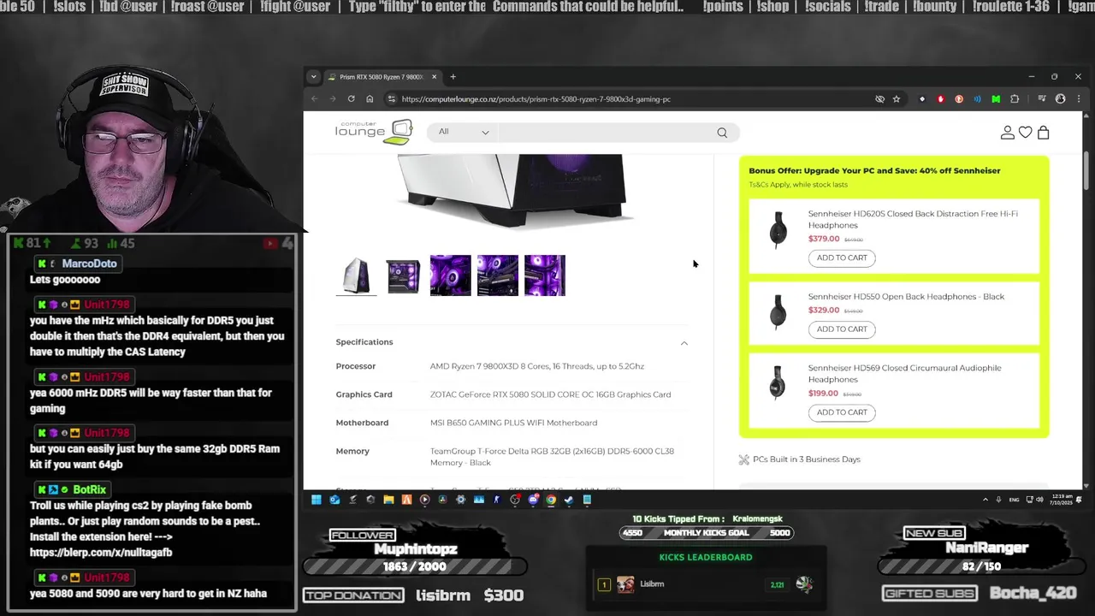This screenshot has width=1095, height=616.
Task: Click the Ts&Cs Apply text
Action: (798, 185)
